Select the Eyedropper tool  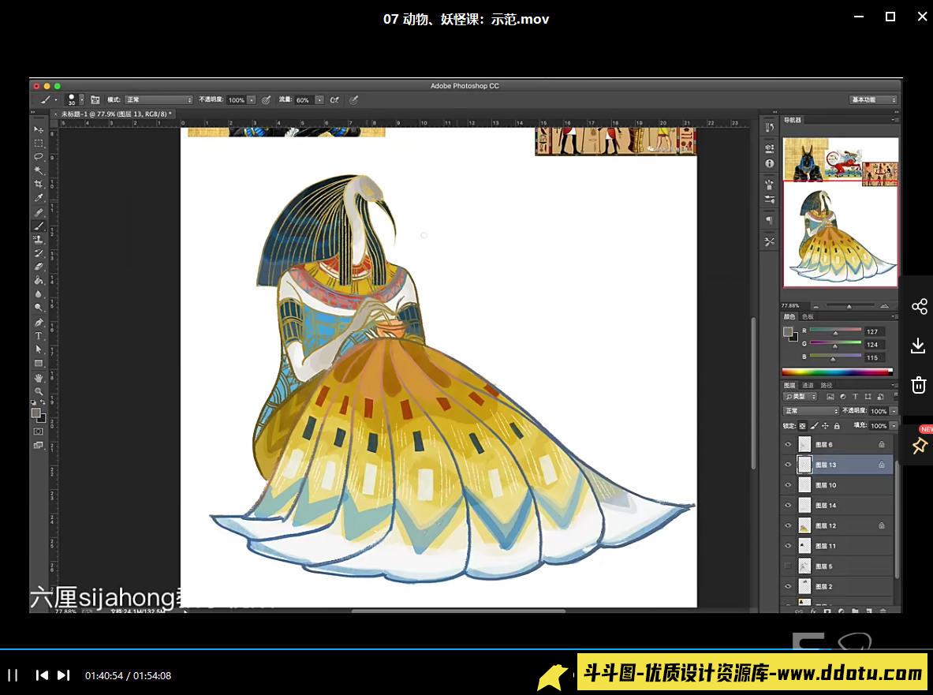39,198
